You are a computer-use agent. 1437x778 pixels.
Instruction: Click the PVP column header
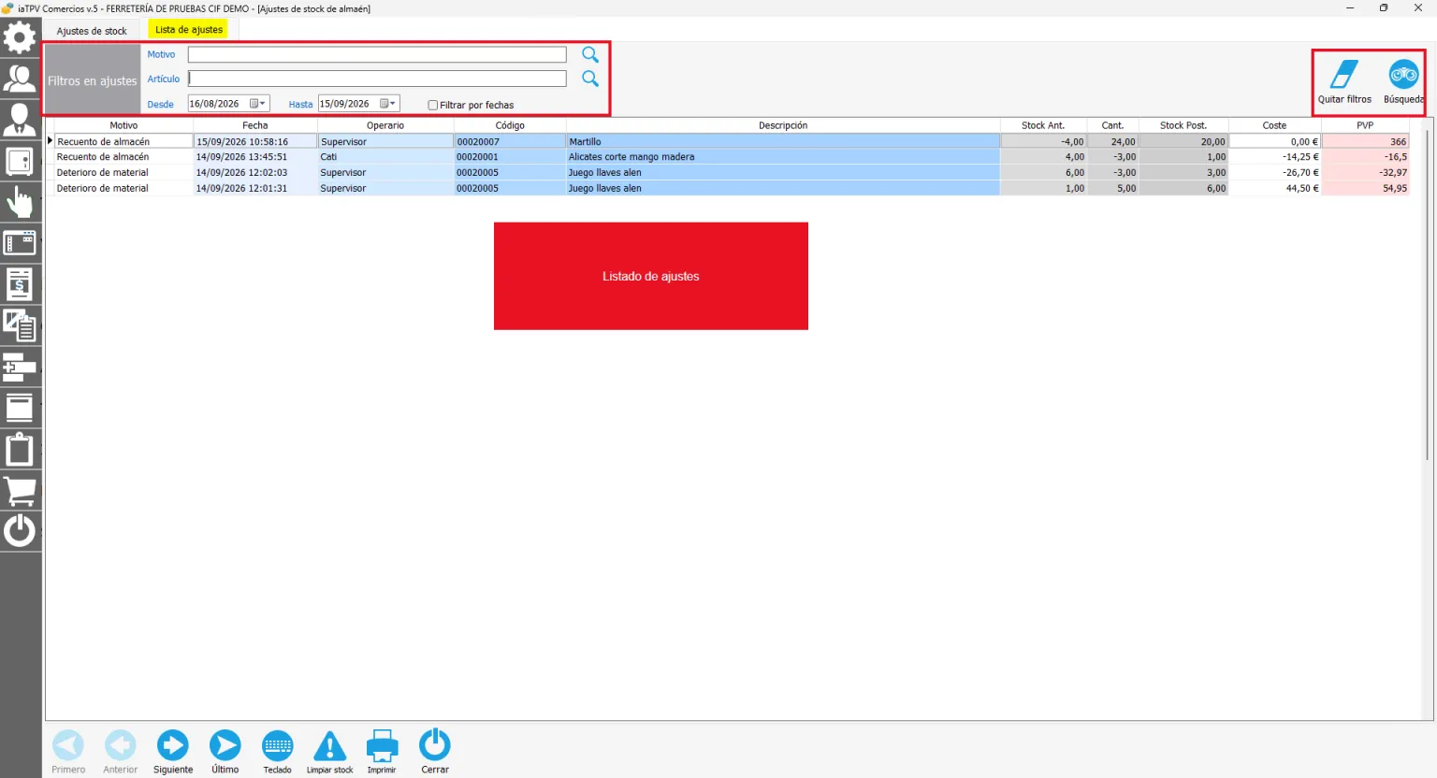coord(1365,125)
